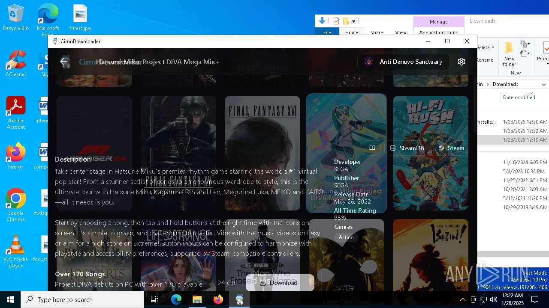Open the Windows Start menu
The image size is (549, 308).
click(x=10, y=299)
